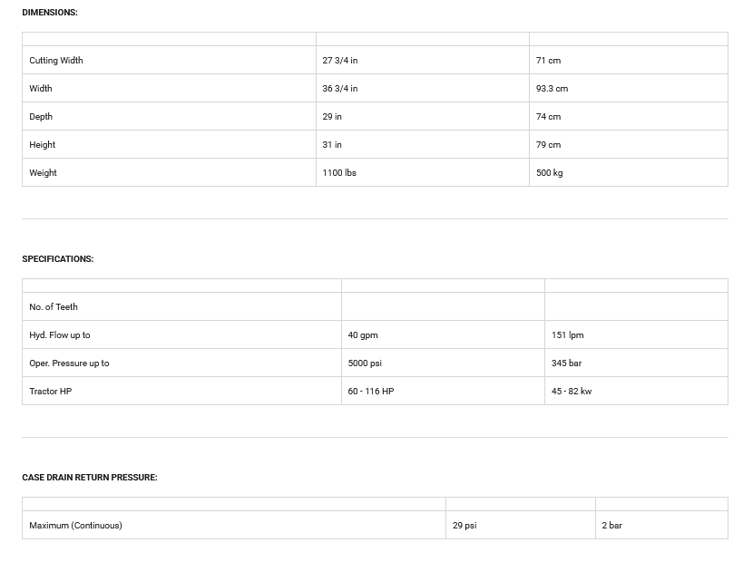Click the Hyd. Flow up to label
The width and height of the screenshot is (743, 562).
60,335
